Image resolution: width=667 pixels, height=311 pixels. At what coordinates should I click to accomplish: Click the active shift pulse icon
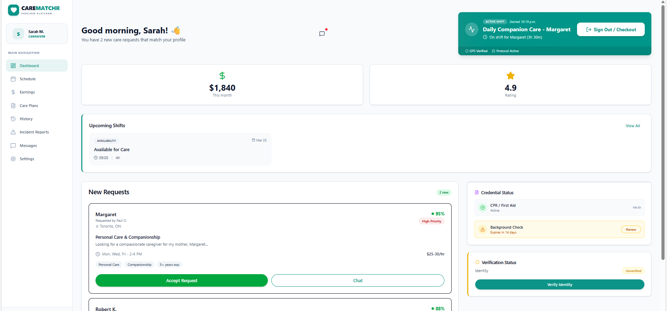coord(471,30)
